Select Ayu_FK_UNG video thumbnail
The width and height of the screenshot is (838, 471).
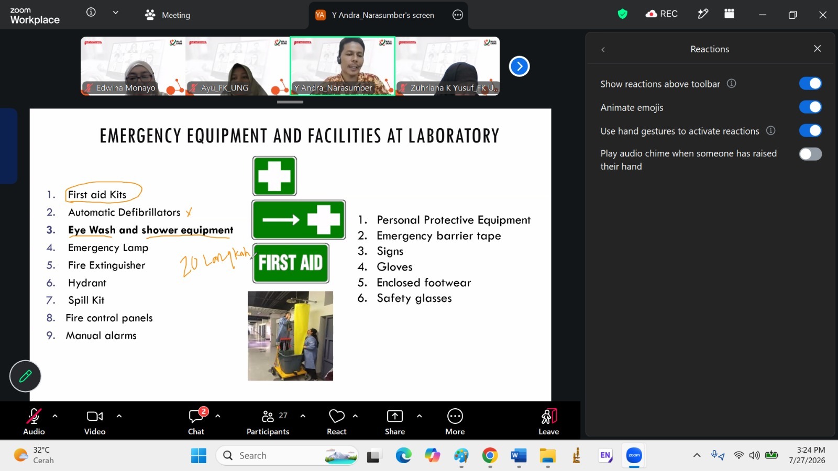point(238,66)
